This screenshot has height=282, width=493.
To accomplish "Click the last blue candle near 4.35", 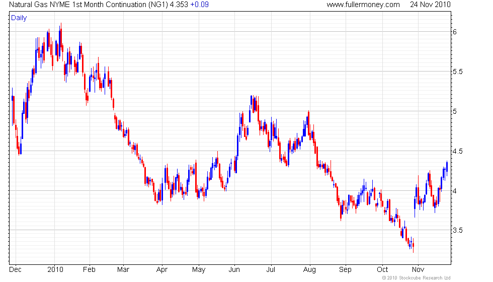I will pyautogui.click(x=447, y=168).
